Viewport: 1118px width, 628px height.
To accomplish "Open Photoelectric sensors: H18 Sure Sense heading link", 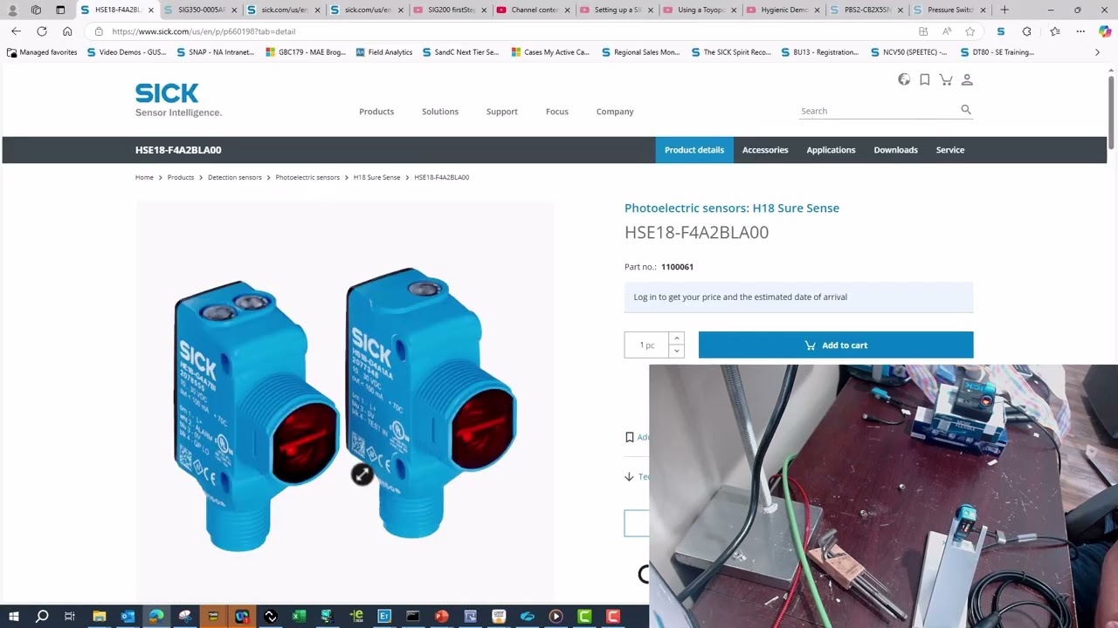I will click(732, 208).
